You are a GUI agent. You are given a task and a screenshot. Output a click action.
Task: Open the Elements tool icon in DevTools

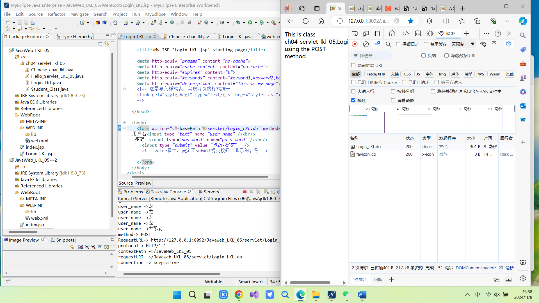tap(406, 34)
